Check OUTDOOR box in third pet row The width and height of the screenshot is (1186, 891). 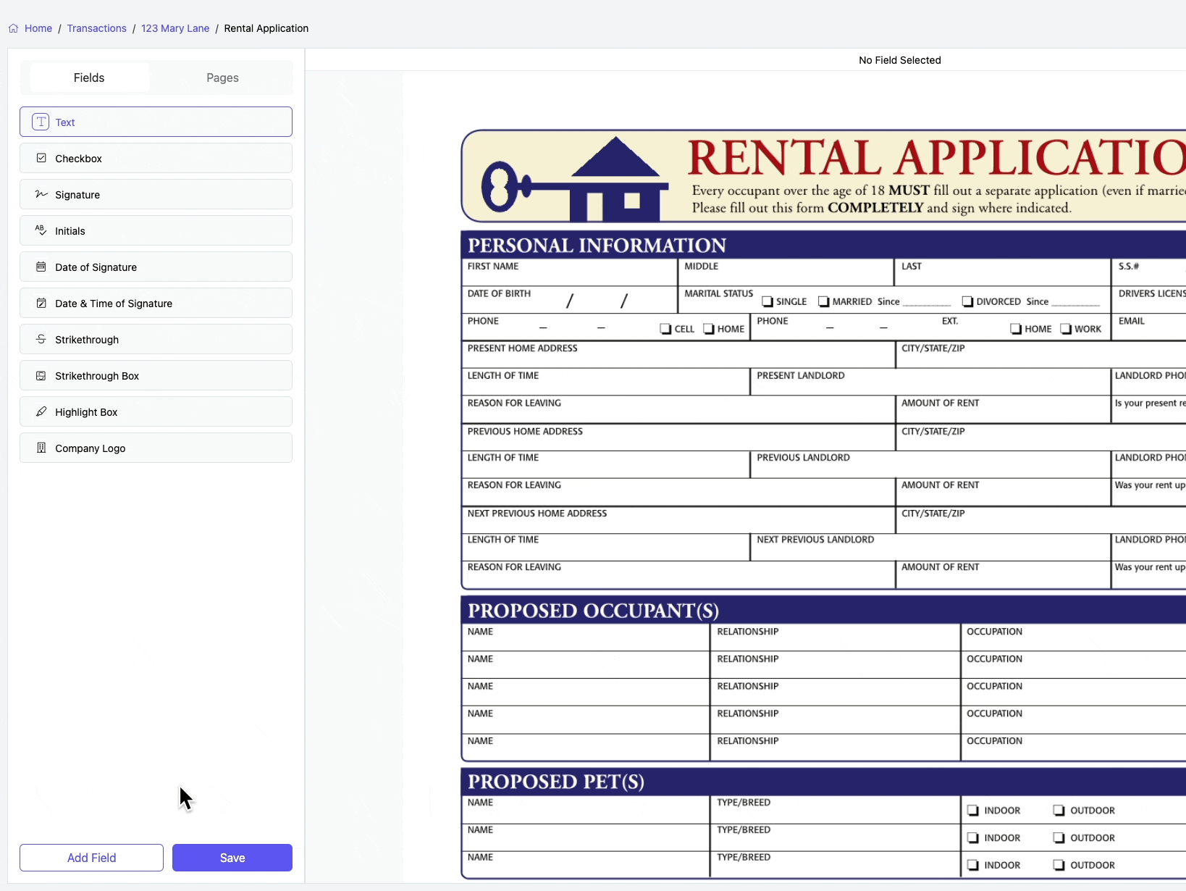1059,865
